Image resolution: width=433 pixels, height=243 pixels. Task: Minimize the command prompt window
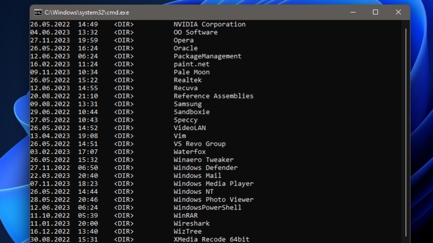[x=352, y=12]
